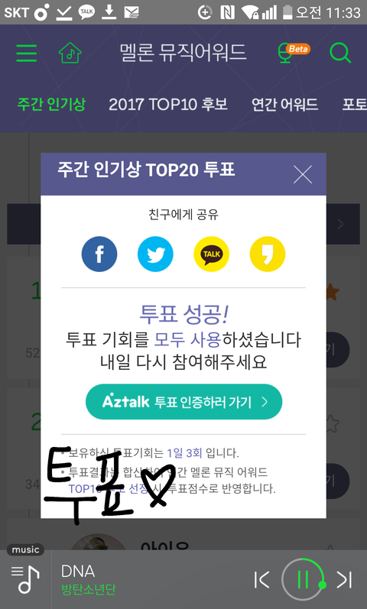Screen dimensions: 367x609
Task: Open the music playlist icon
Action: tap(25, 579)
